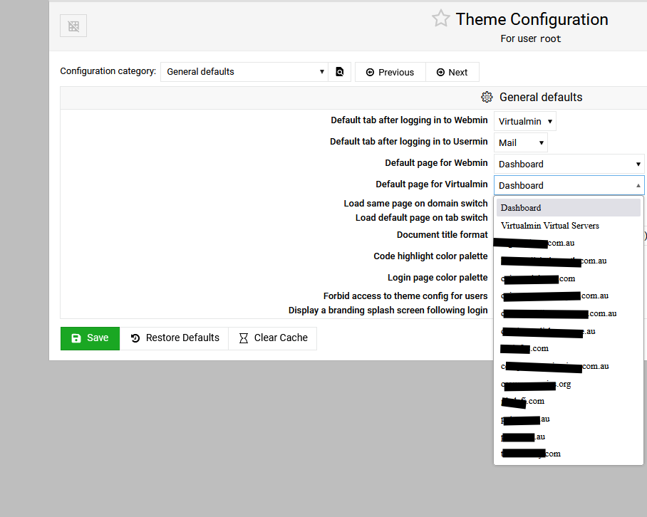
Task: Open Default tab for Usermin dropdown
Action: (521, 143)
